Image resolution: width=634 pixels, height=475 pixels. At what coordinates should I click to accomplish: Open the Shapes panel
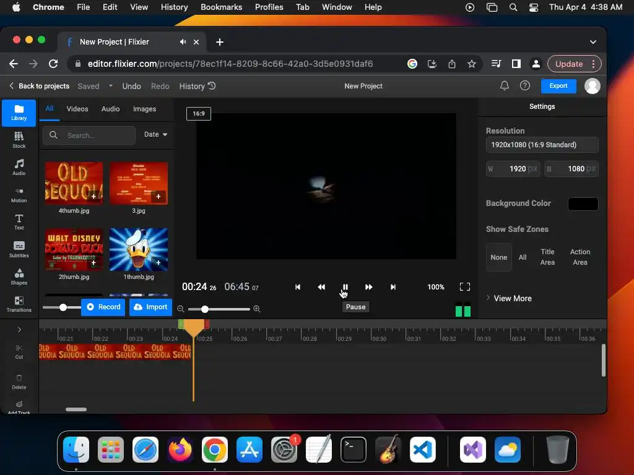pyautogui.click(x=19, y=276)
